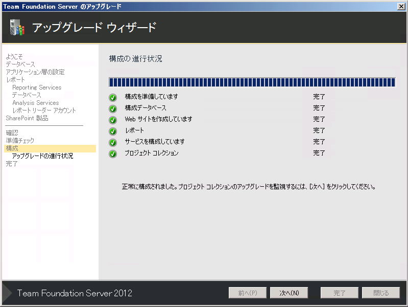Screen dimensions: 408x307
Task: Select the データベース item under レポート
Action: [x=27, y=95]
